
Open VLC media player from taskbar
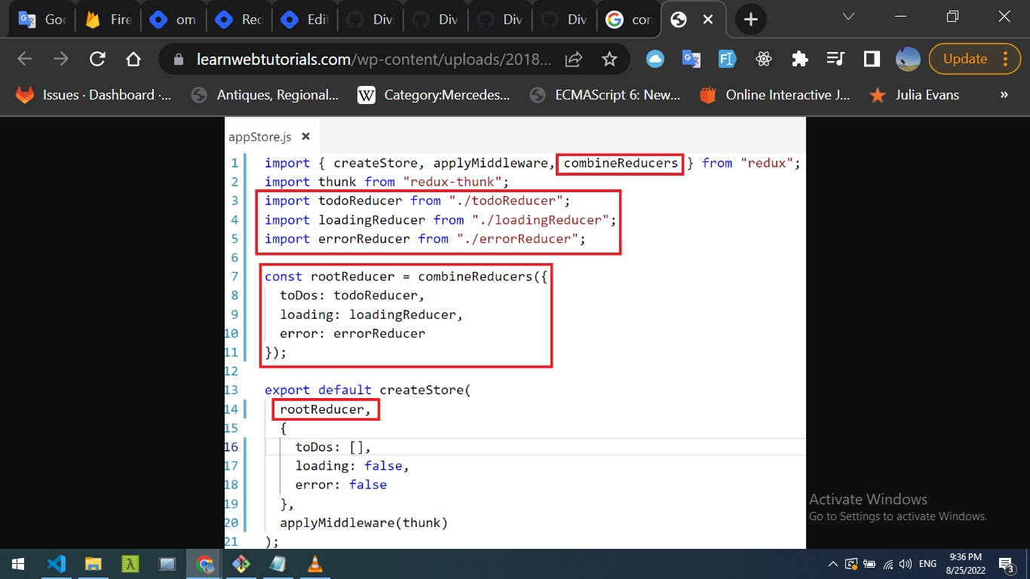coord(315,564)
